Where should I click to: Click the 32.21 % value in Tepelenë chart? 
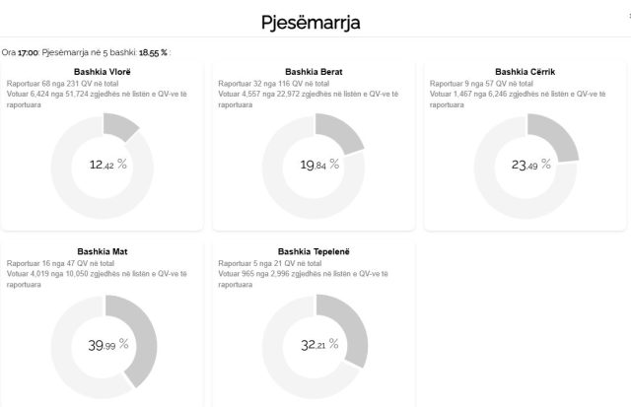[318, 345]
